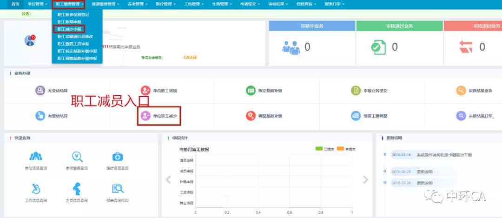Select 职工缴费工资申报 menu entry

pos(73,44)
